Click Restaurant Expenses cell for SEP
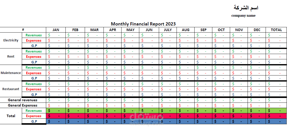This screenshot has height=129, width=293. [203, 89]
